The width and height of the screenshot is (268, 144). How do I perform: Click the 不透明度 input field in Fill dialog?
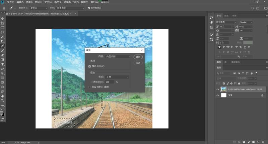click(110, 82)
